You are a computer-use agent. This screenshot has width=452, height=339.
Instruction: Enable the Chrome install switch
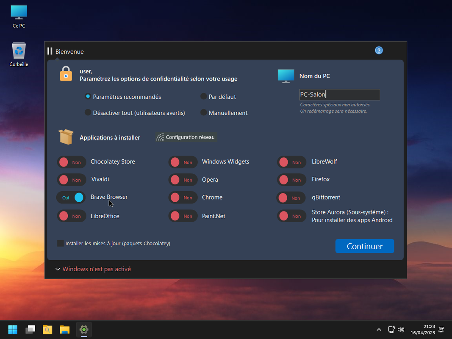coord(183,197)
